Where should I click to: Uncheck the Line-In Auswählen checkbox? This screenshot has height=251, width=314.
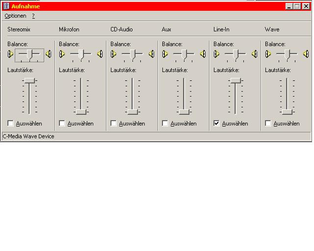point(217,124)
